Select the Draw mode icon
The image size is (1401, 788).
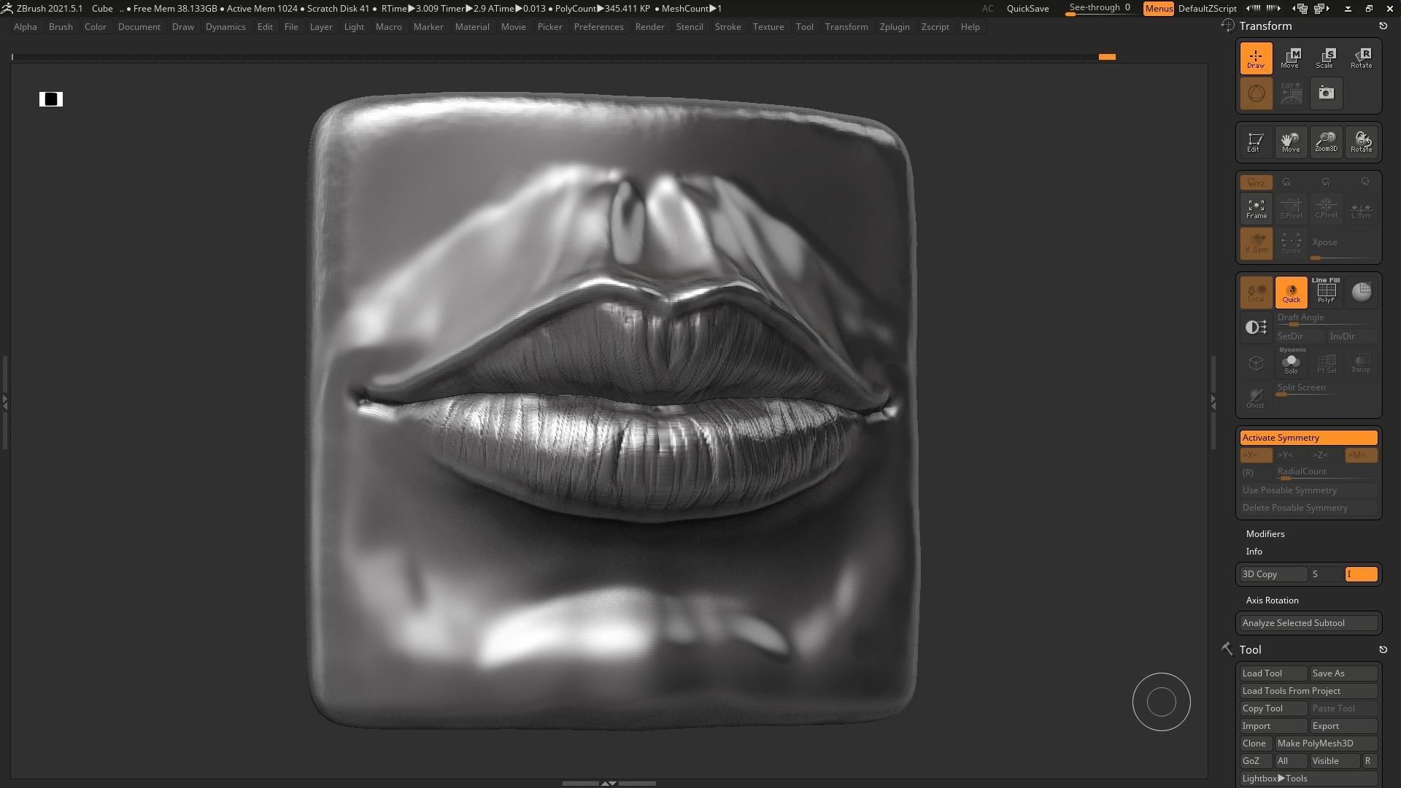pyautogui.click(x=1255, y=58)
